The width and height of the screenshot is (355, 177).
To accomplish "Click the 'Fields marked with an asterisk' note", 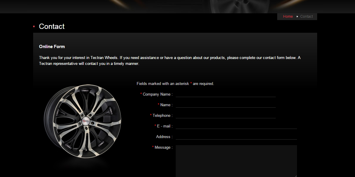I will click(x=175, y=84).
